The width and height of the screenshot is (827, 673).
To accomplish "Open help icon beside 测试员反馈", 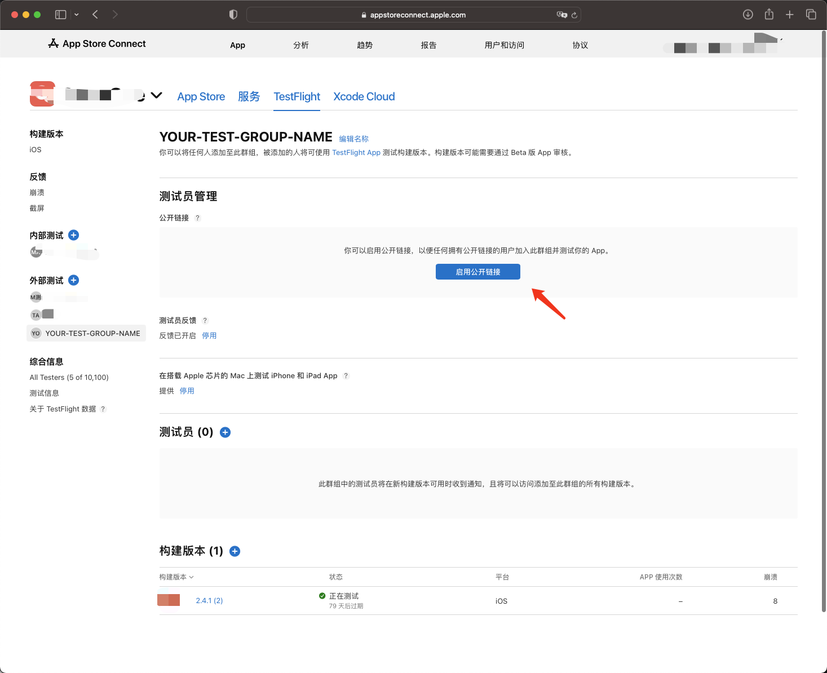I will 205,321.
